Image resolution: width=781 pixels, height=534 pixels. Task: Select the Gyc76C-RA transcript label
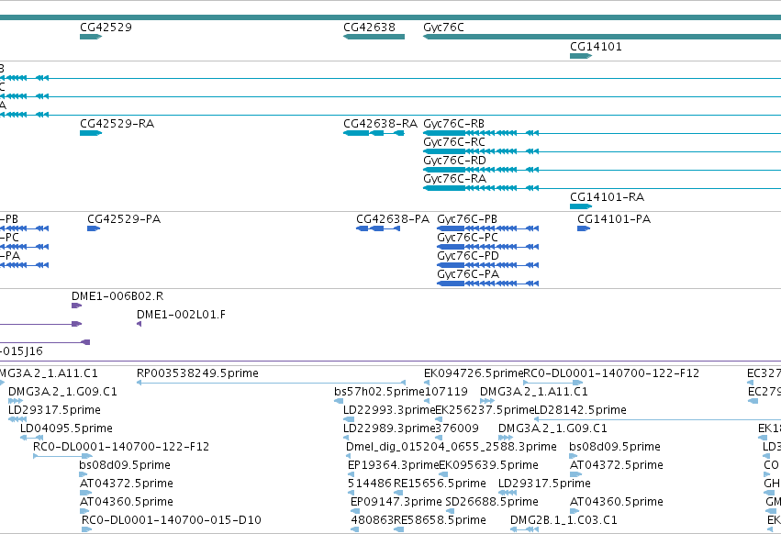[455, 179]
